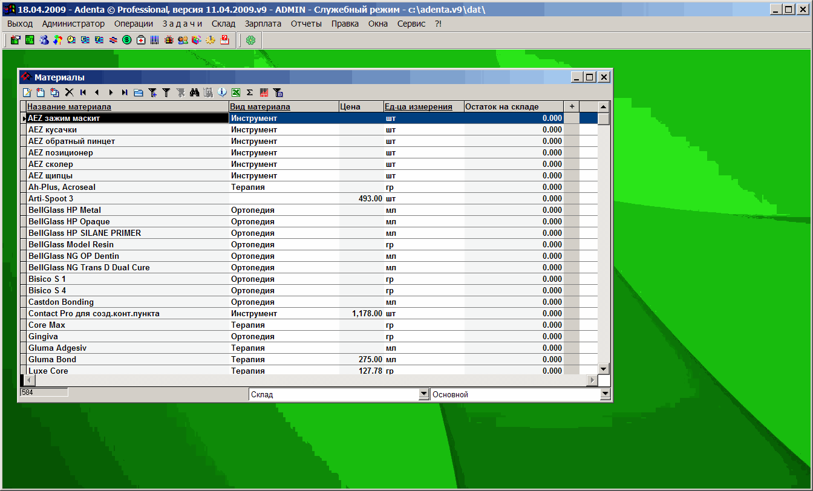Image resolution: width=813 pixels, height=491 pixels.
Task: Click the red barcode icon in Материалы toolbar
Action: (264, 93)
